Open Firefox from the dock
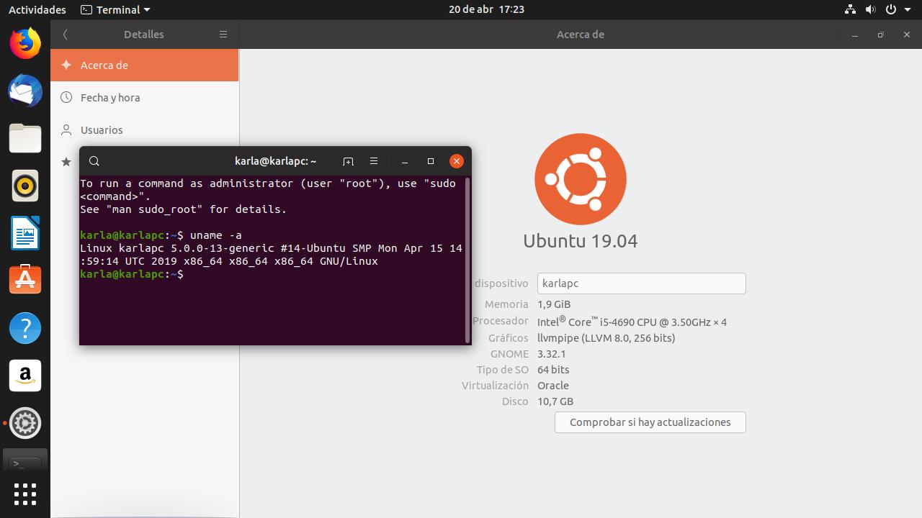Image resolution: width=922 pixels, height=518 pixels. pos(25,43)
